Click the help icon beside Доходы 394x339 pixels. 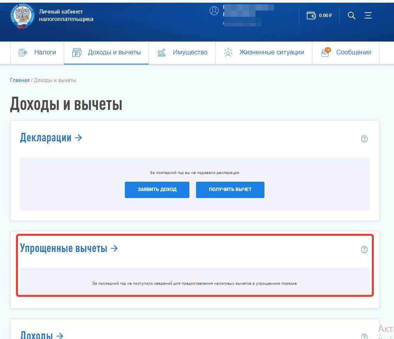click(364, 336)
